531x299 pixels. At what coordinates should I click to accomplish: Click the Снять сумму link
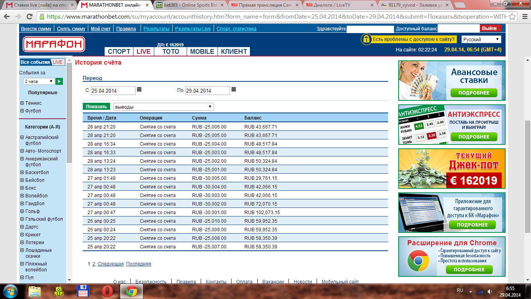pyautogui.click(x=71, y=29)
